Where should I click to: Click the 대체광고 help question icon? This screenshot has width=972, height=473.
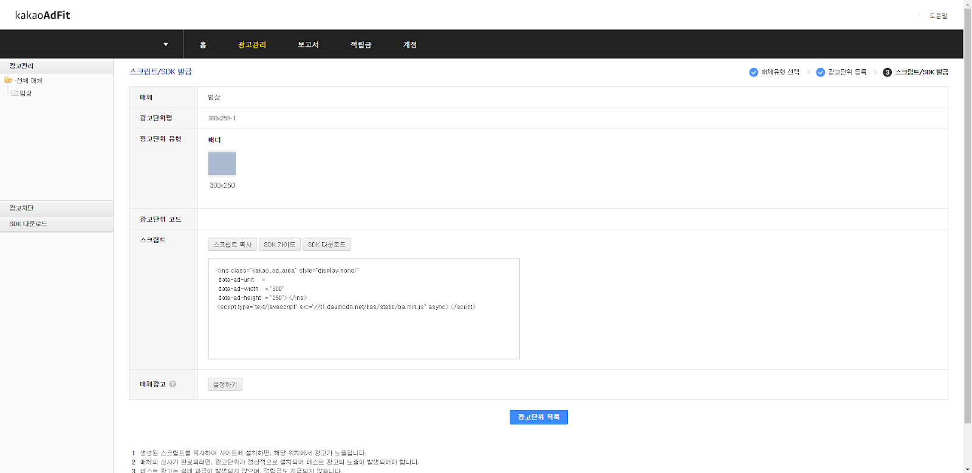(x=173, y=384)
